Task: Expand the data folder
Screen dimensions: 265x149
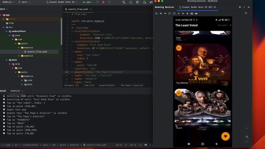Action: (x=22, y=84)
